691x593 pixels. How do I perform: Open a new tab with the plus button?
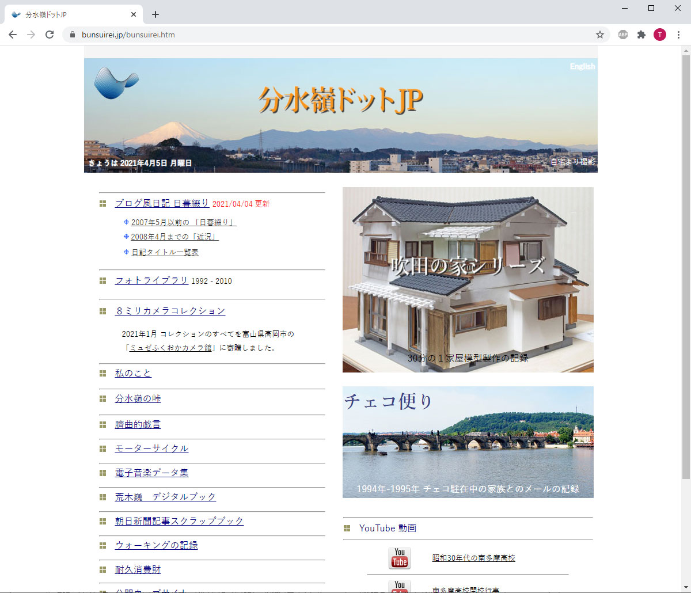(x=155, y=14)
